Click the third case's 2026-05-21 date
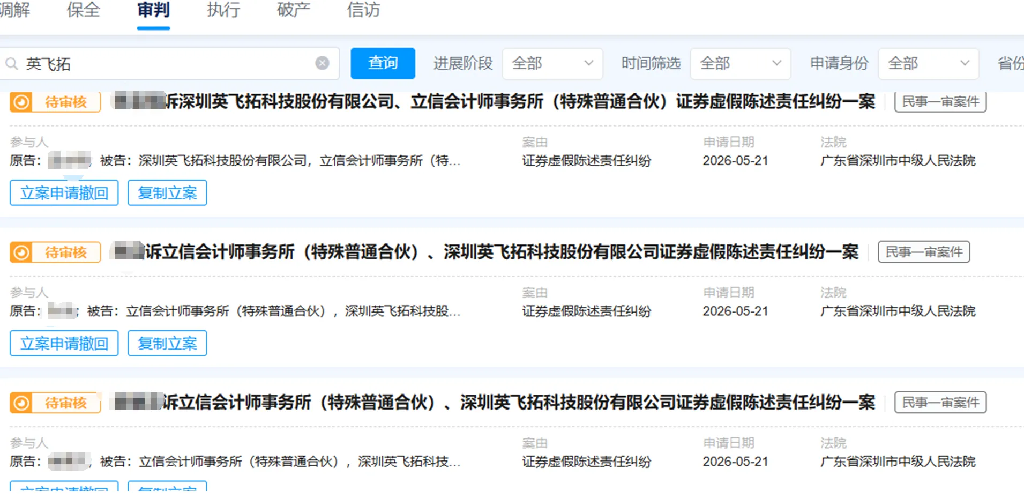 (x=735, y=462)
